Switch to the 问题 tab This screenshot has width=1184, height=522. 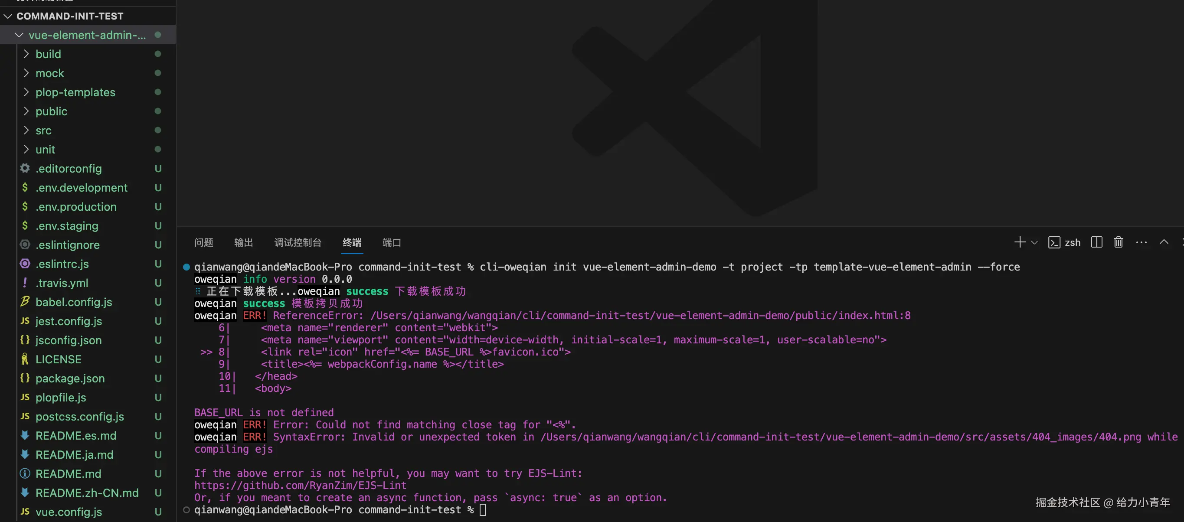pyautogui.click(x=203, y=242)
